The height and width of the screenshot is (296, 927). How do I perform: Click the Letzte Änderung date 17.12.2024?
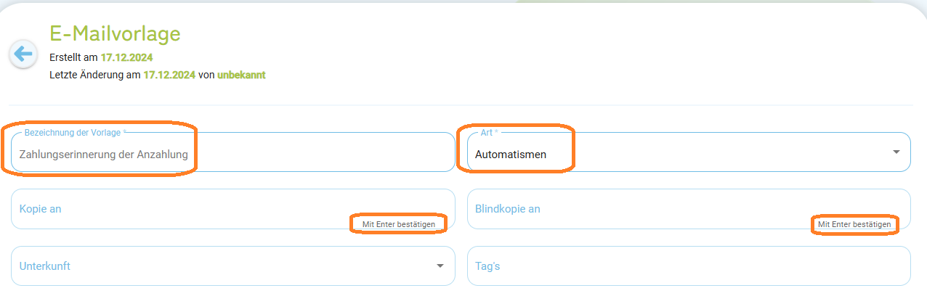(169, 75)
